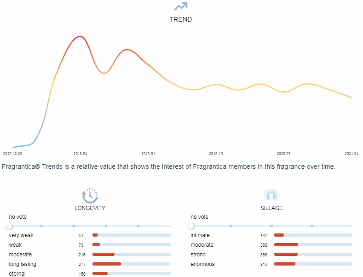This screenshot has height=277, width=363.
Task: Click the 2018-04 date on trend axis
Action: (81, 154)
